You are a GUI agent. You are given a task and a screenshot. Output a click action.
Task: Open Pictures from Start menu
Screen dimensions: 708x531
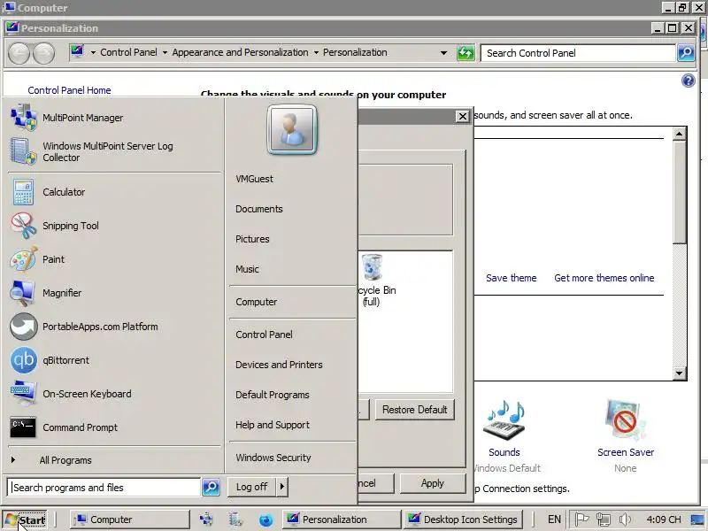point(252,239)
